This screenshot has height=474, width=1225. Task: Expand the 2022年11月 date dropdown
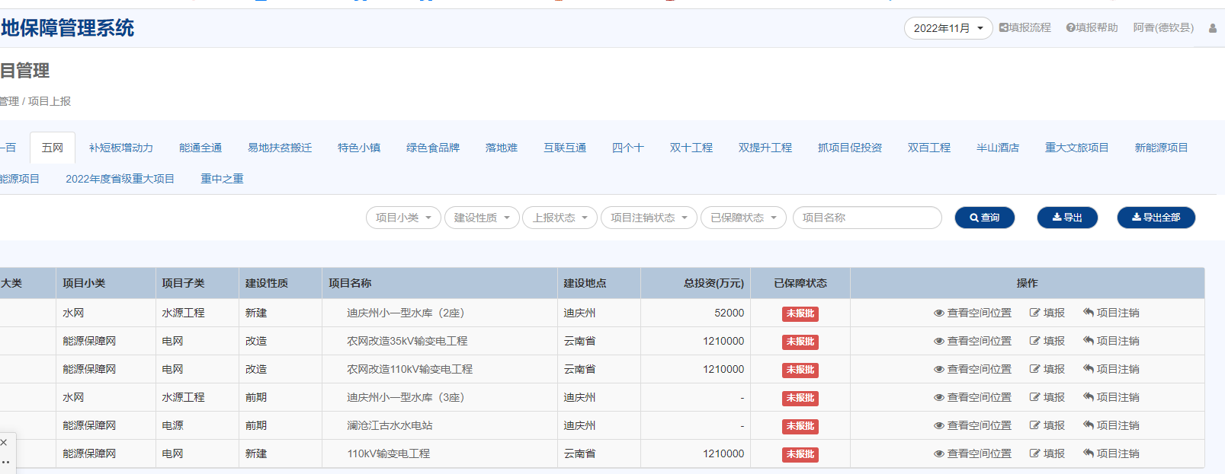pos(948,28)
